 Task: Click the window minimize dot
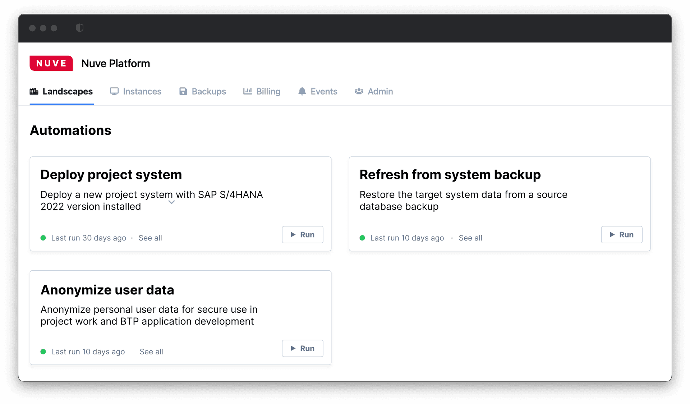[43, 28]
